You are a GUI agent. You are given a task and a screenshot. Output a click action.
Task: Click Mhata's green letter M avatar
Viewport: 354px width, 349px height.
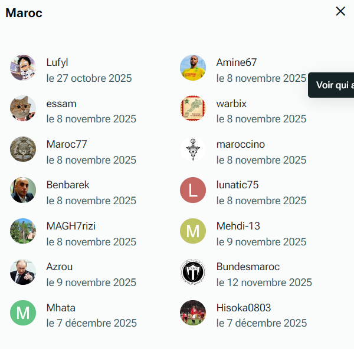pos(23,313)
